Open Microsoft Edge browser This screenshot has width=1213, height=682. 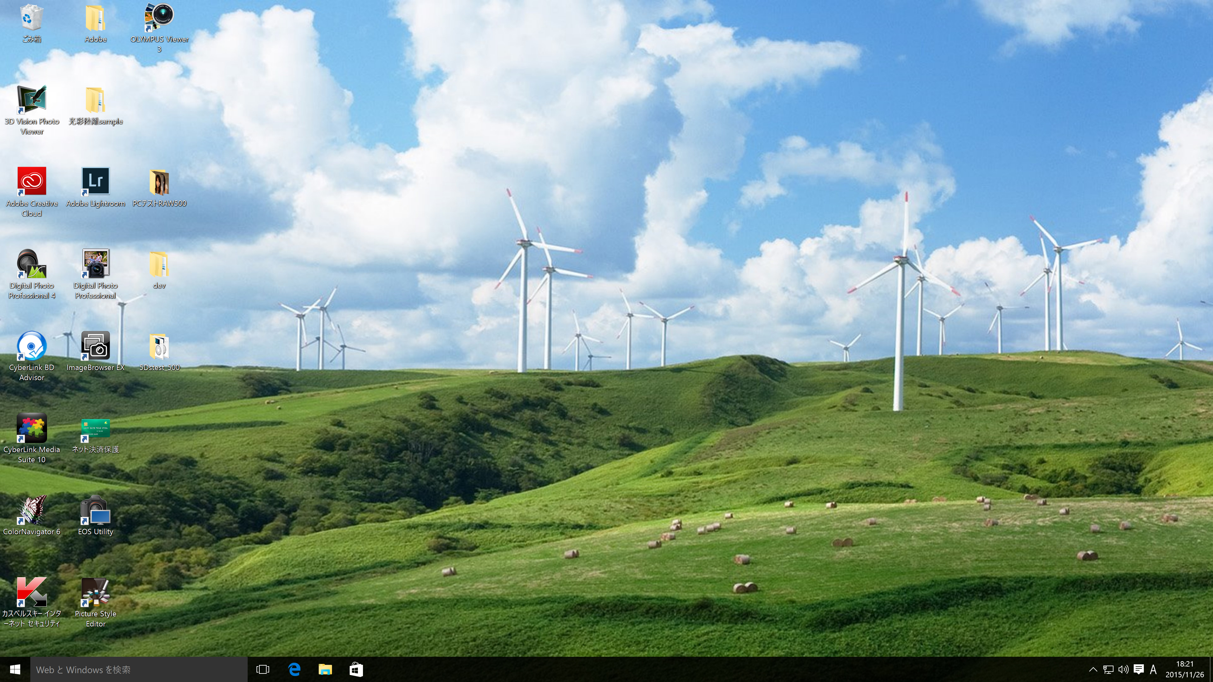(x=295, y=669)
